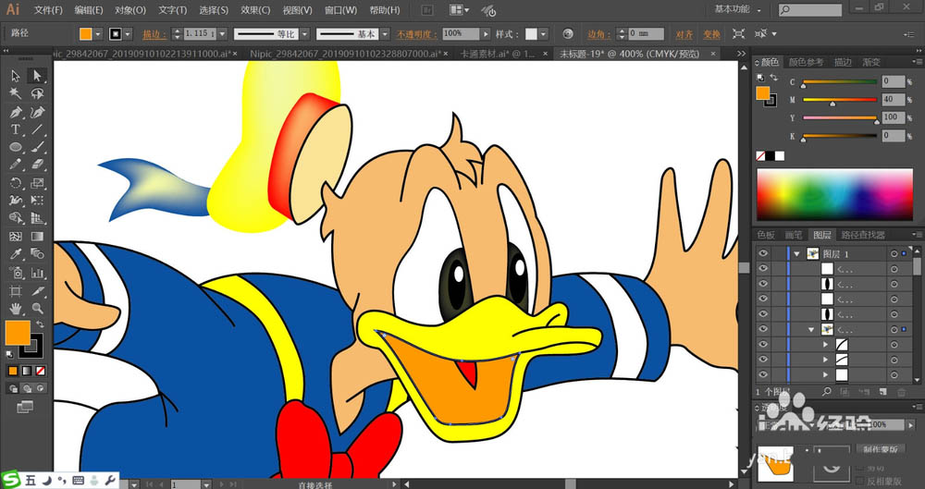Image resolution: width=925 pixels, height=489 pixels.
Task: Click the 对齐 link in control bar
Action: [684, 34]
